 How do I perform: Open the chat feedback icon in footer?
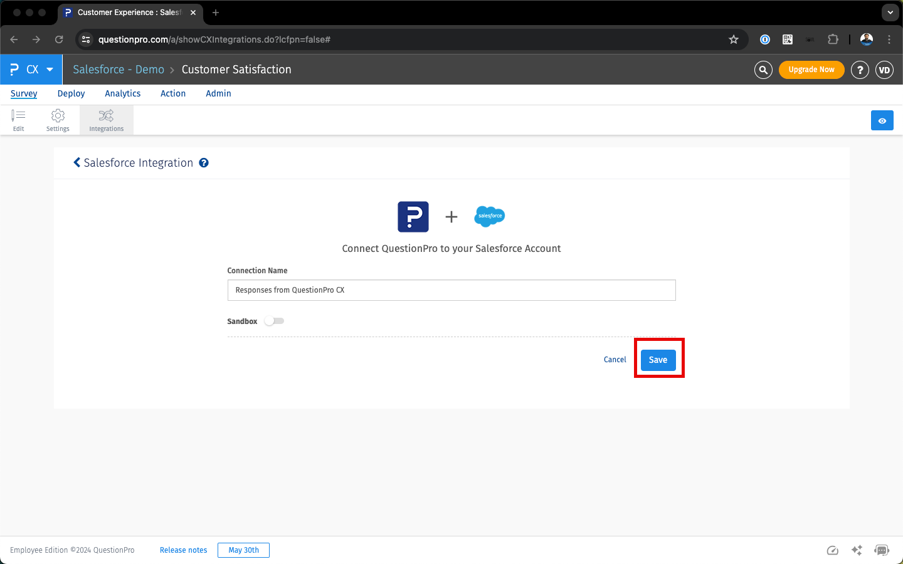point(882,550)
